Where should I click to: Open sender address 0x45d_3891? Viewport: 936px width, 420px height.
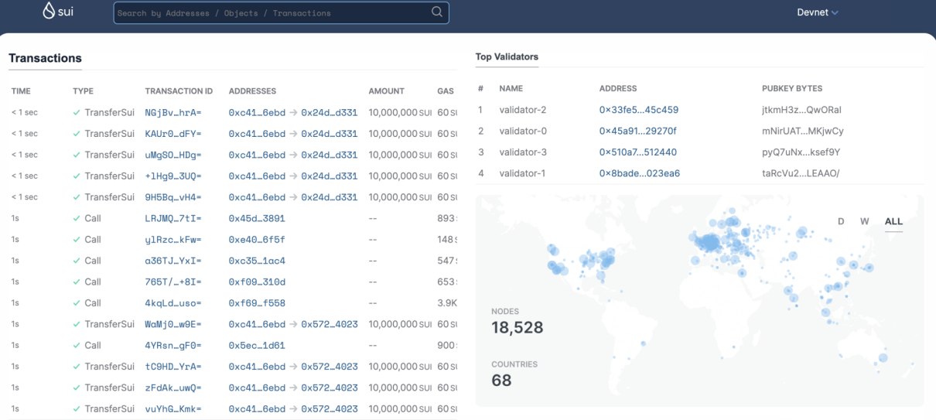(x=257, y=218)
